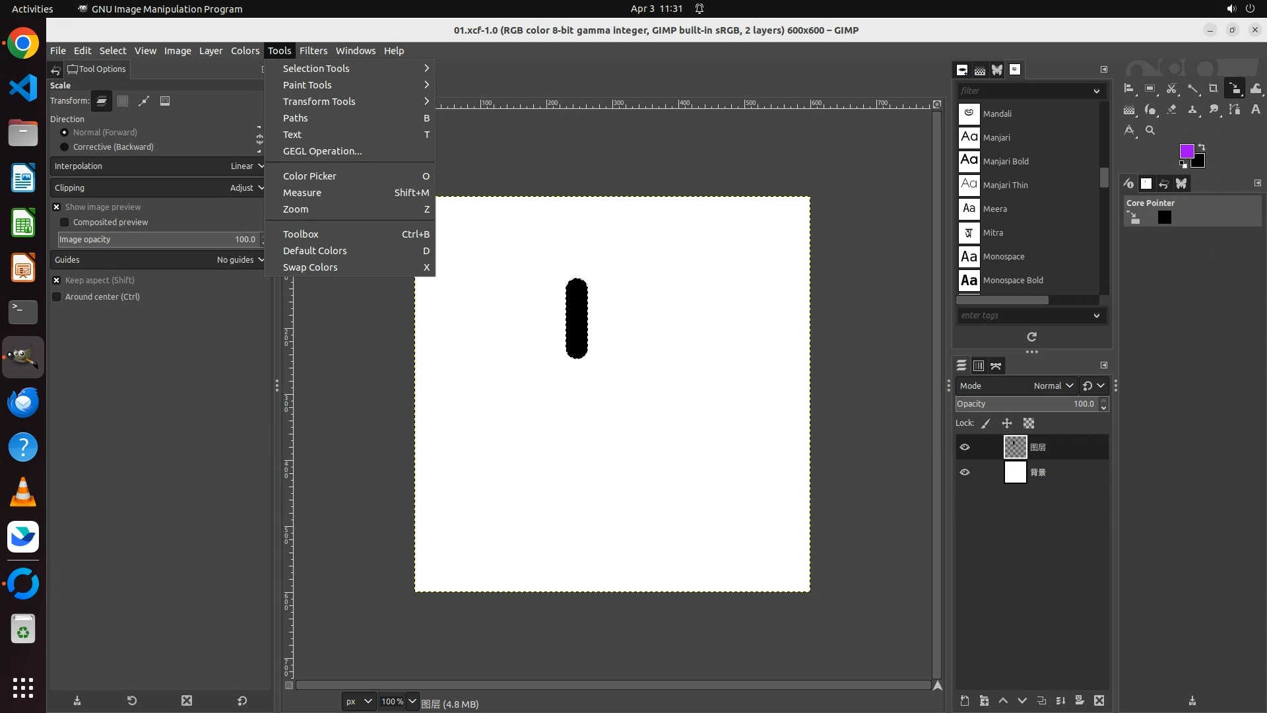
Task: Select the Eraser tool
Action: 1172,110
